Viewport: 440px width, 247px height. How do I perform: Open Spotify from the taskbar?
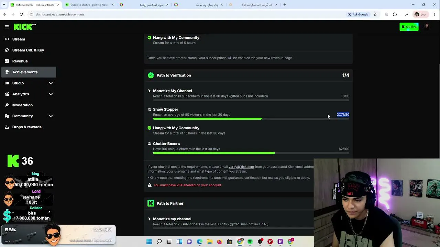pyautogui.click(x=250, y=242)
